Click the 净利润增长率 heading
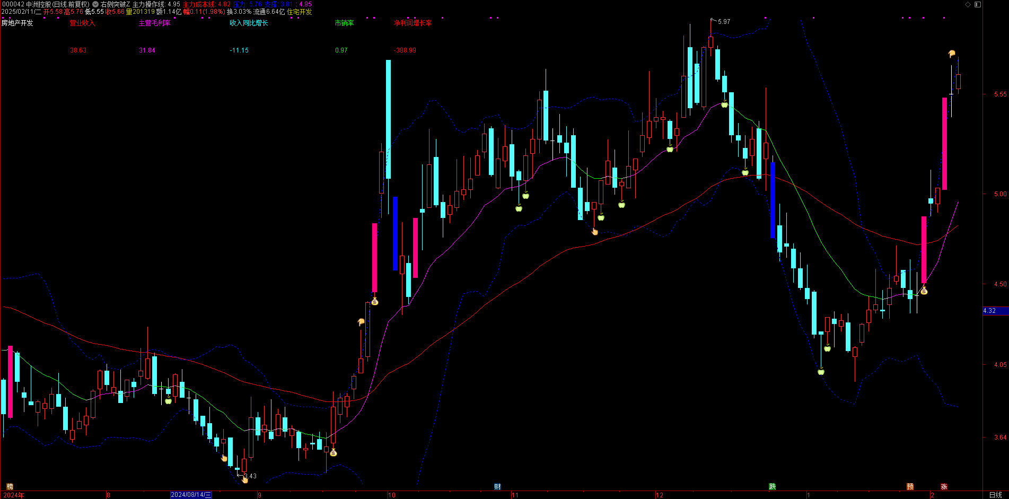 click(x=413, y=23)
